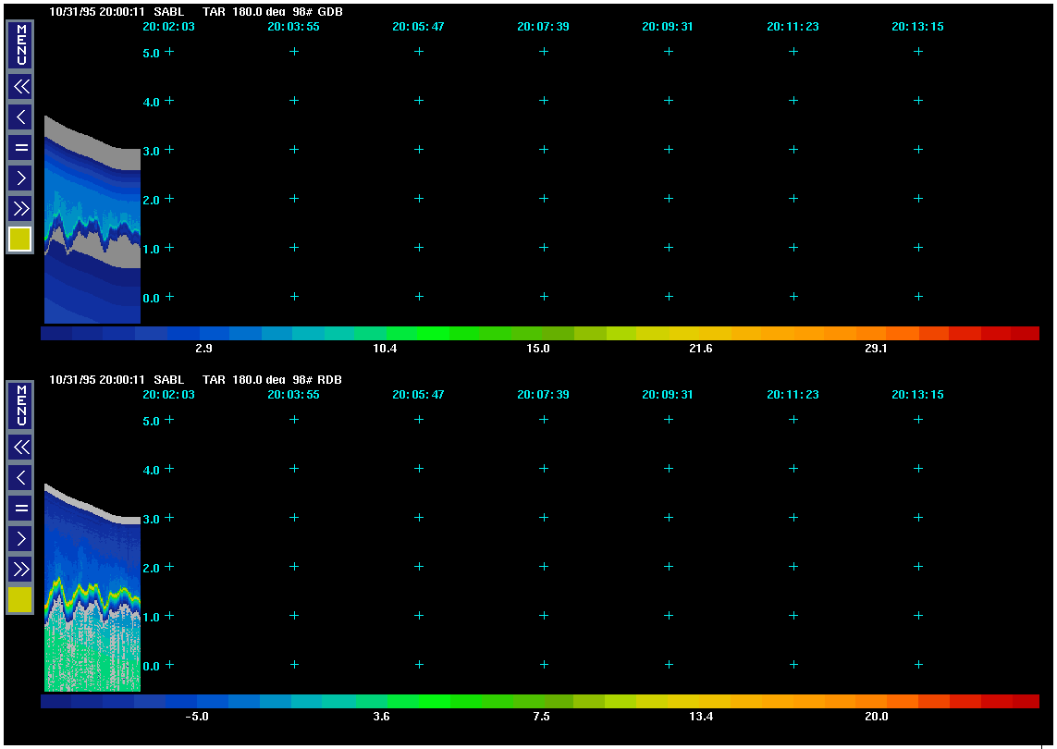Click double-right arrow in the lower RDB panel

(x=20, y=569)
